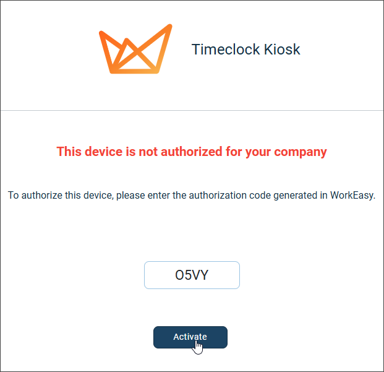Focus the authorization code input field
This screenshot has height=372, width=384.
pyautogui.click(x=192, y=275)
